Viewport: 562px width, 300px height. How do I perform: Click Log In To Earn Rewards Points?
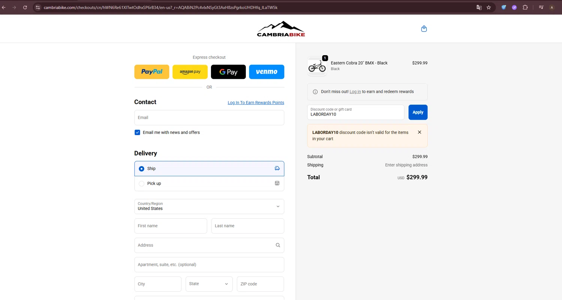[x=256, y=103]
